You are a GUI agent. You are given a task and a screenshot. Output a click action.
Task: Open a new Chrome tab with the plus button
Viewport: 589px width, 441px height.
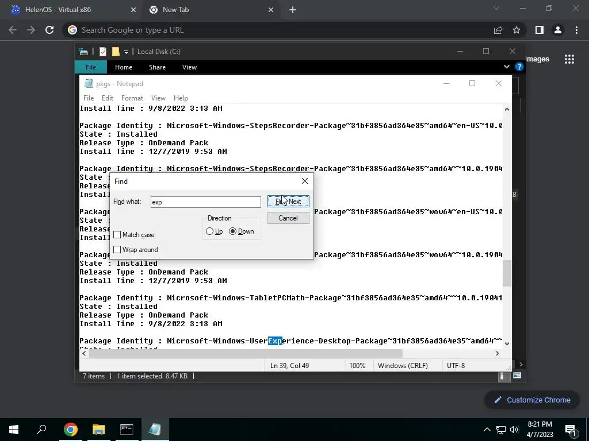[293, 10]
